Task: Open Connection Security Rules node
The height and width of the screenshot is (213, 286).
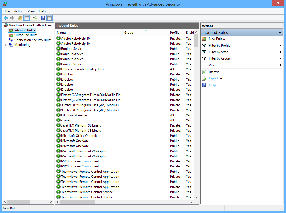Action: pos(33,40)
